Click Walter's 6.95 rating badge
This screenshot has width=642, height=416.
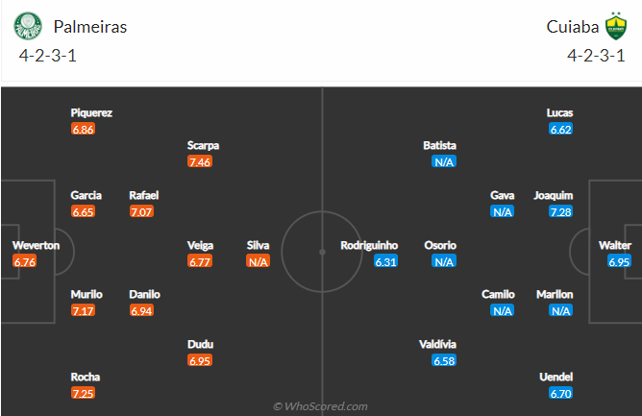619,261
